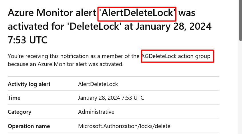Click the Microsoft.Authorization/locks/delete operation value
242x134 pixels.
coord(124,126)
